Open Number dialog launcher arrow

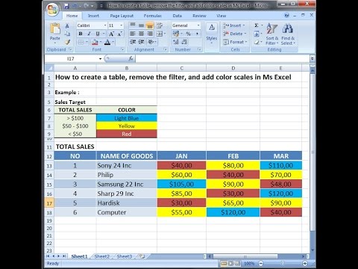coord(199,49)
